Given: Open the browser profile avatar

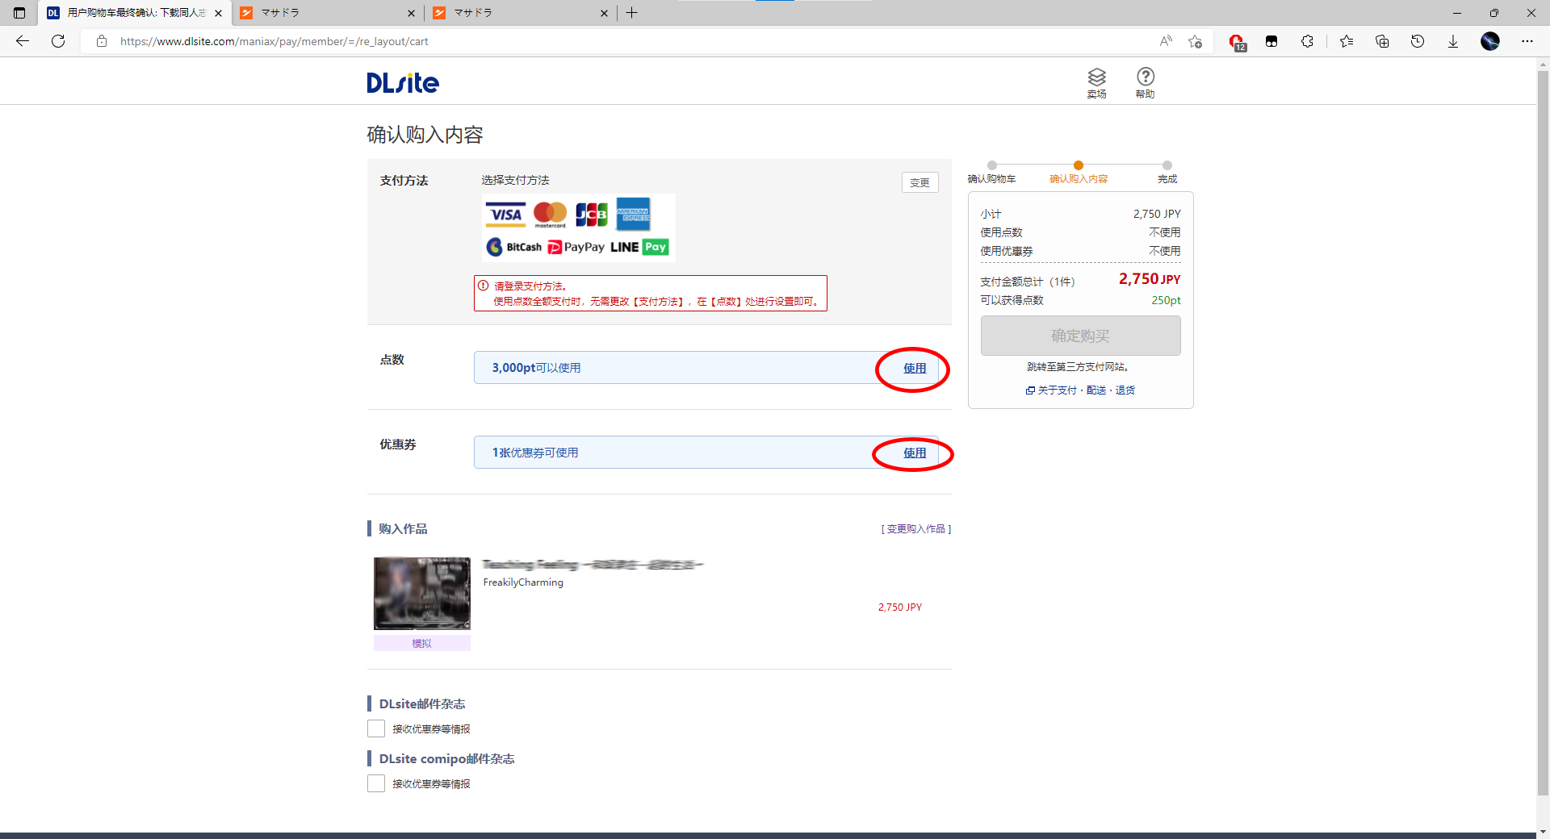Looking at the screenshot, I should tap(1490, 41).
